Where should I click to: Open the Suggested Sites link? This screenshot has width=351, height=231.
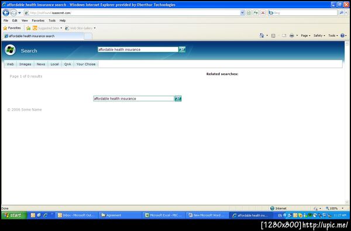click(47, 28)
